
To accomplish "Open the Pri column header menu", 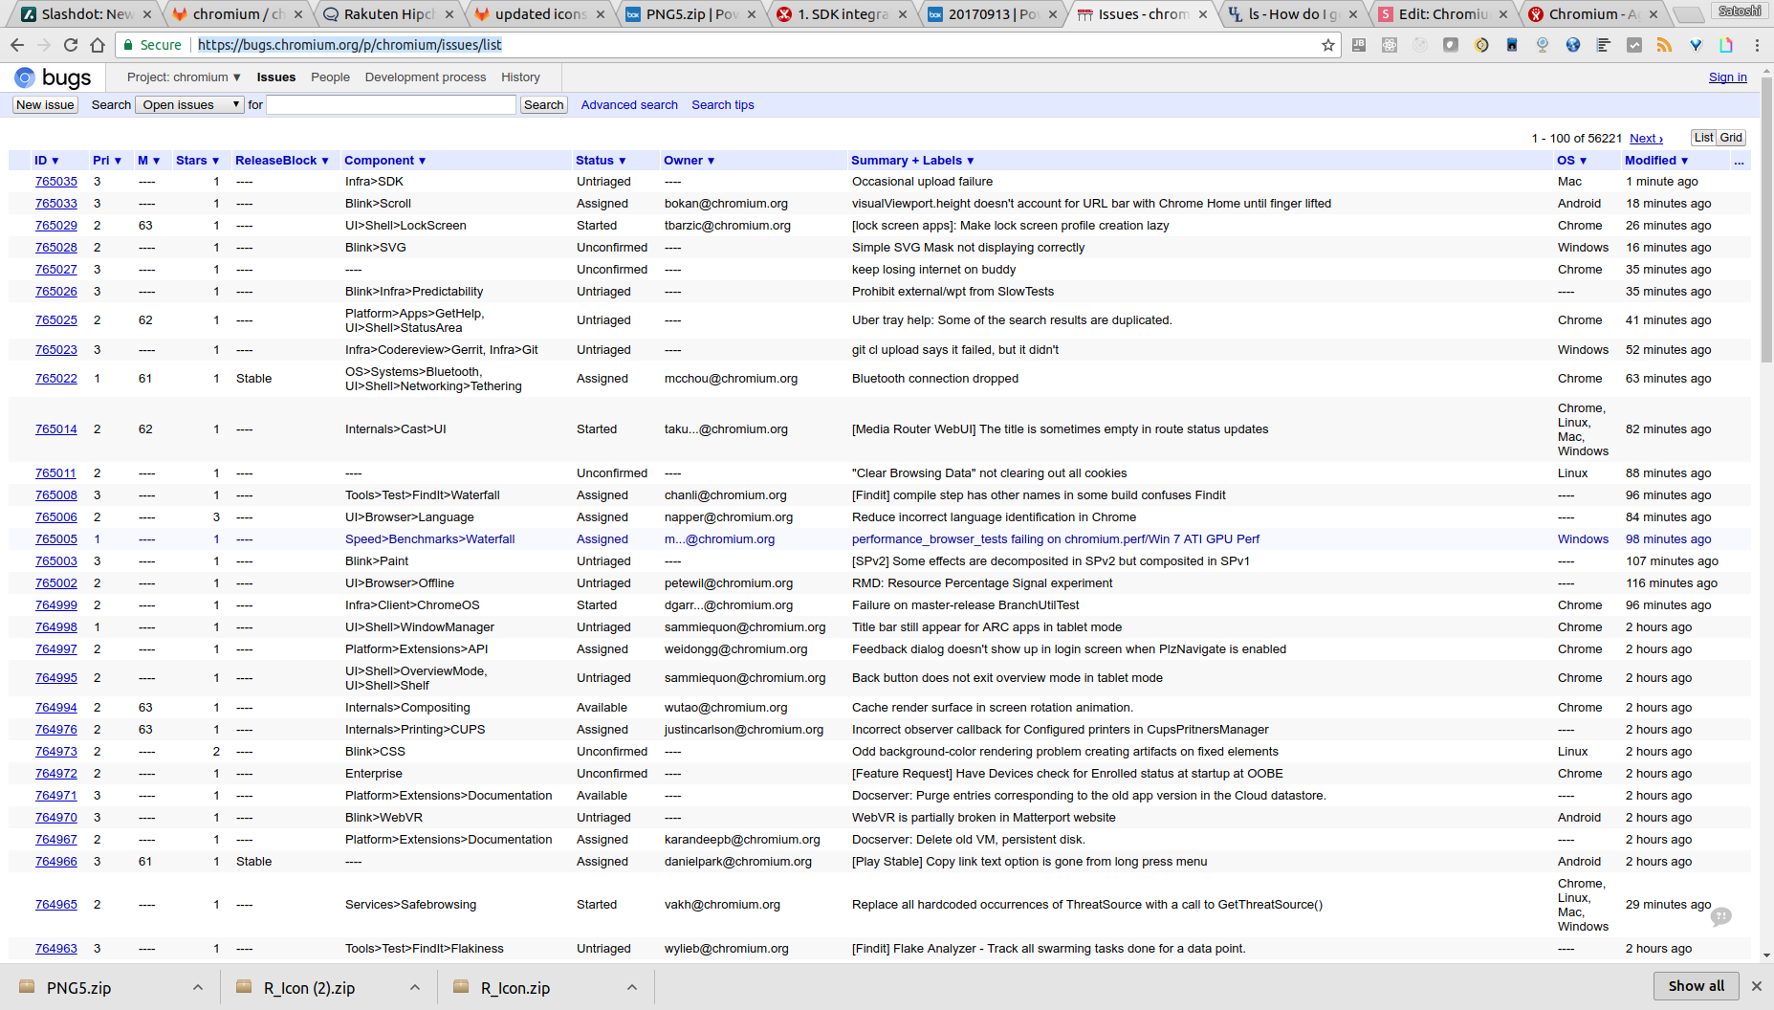I will (x=107, y=161).
